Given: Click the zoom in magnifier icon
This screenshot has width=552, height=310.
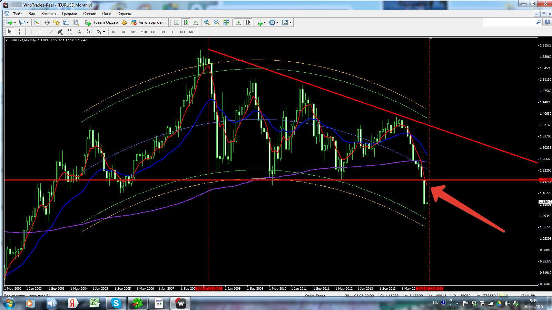Looking at the screenshot, I should (207, 22).
